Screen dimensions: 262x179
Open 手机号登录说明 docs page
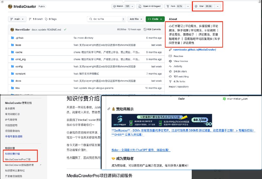tap(13, 136)
